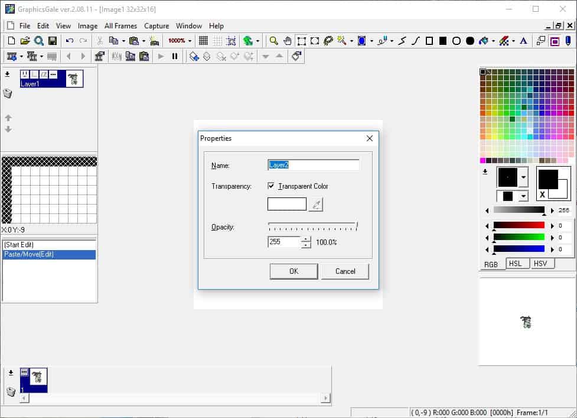Toggle the framed preview icon
This screenshot has height=418, width=577.
[555, 41]
